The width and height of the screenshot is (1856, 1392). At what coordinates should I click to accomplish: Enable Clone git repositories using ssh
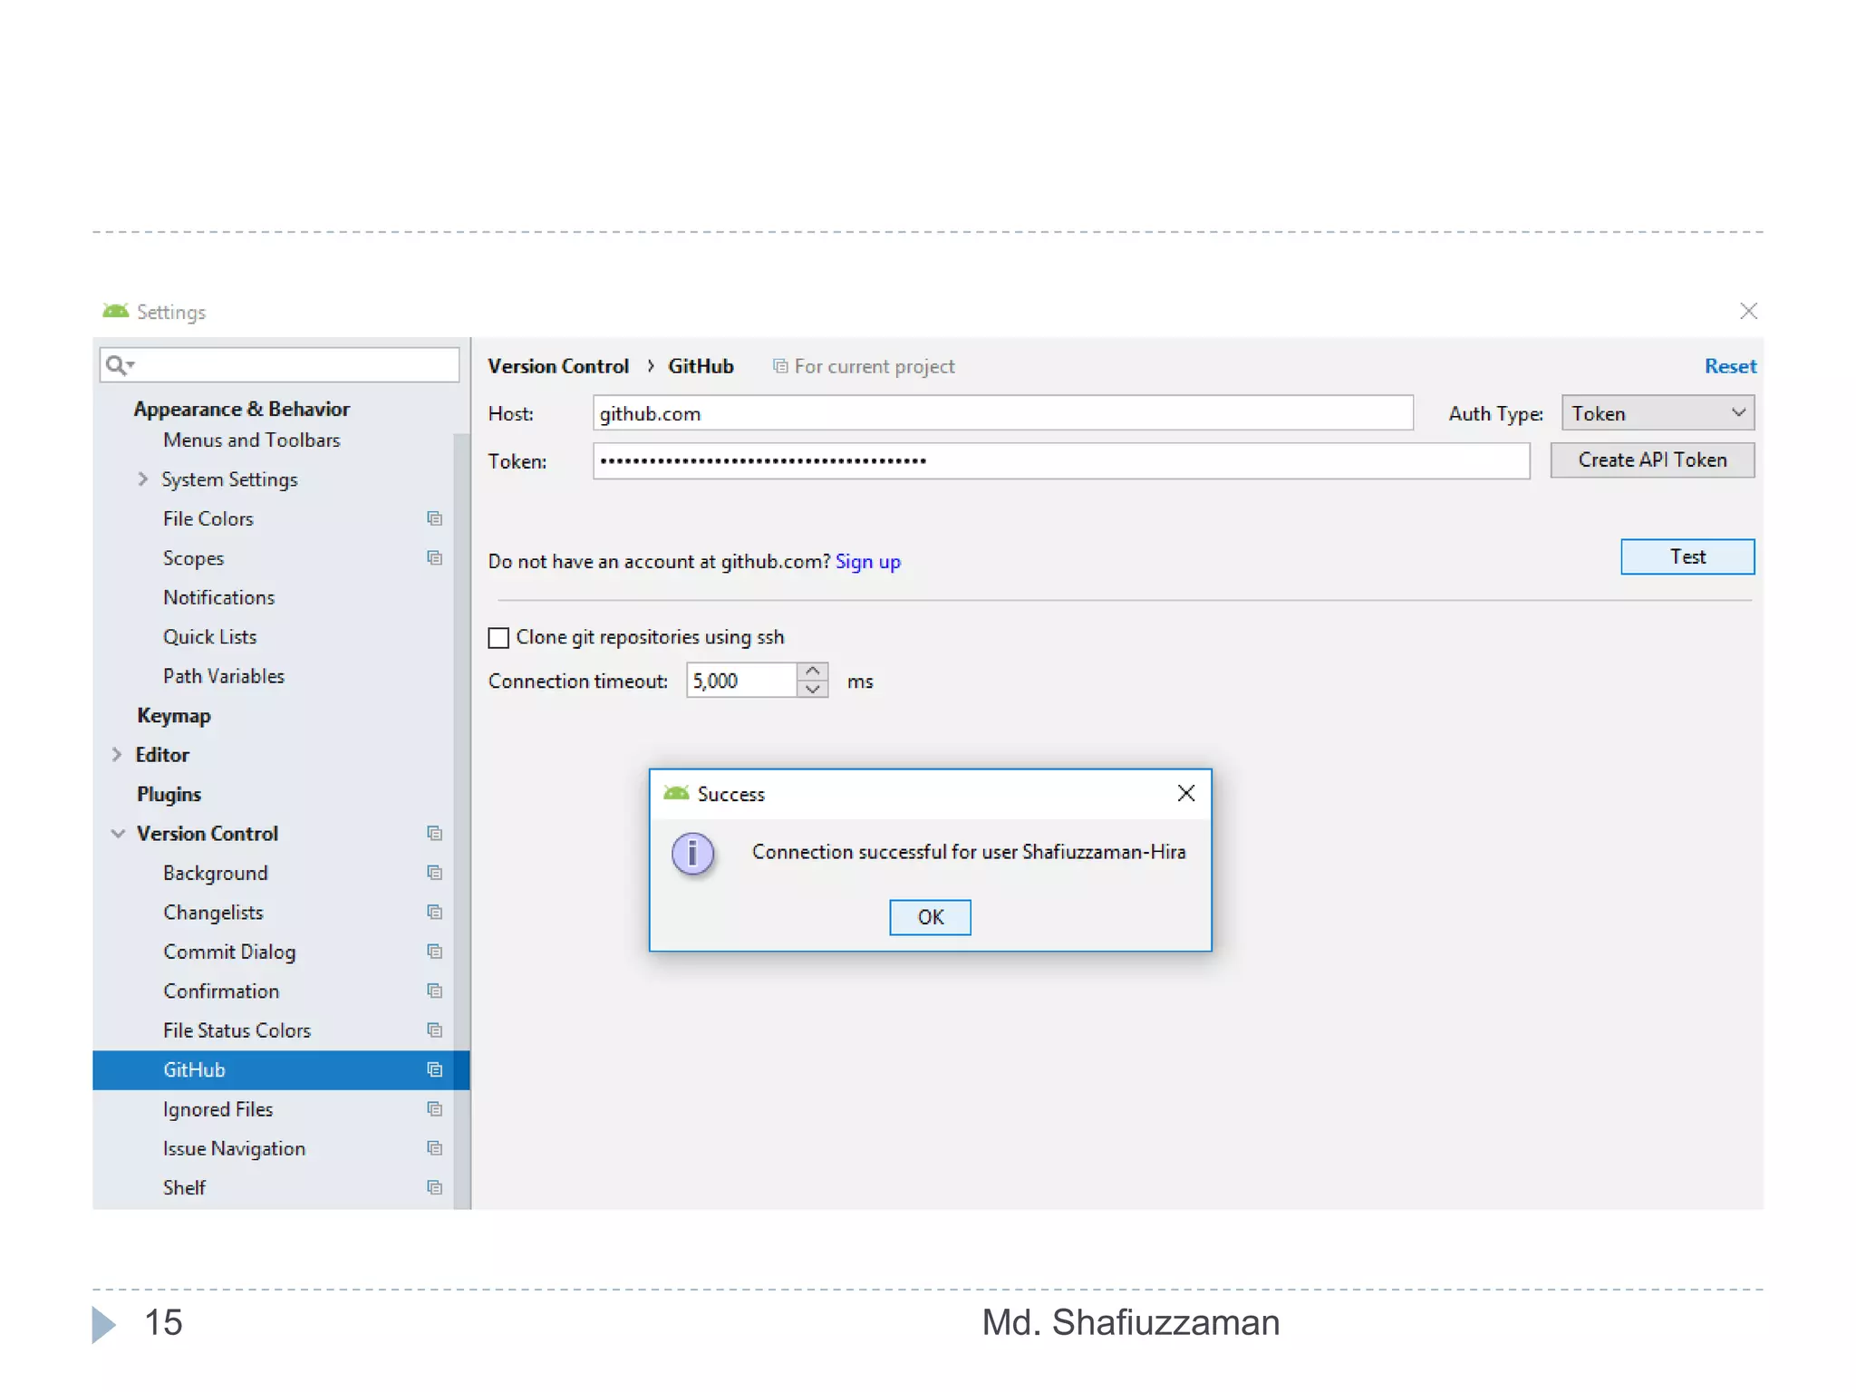pyautogui.click(x=498, y=638)
